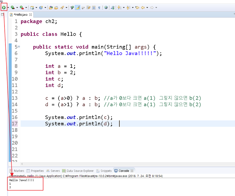Click the 'int c;' declaration line
Viewport: 235px width, 196px height.
click(54, 79)
